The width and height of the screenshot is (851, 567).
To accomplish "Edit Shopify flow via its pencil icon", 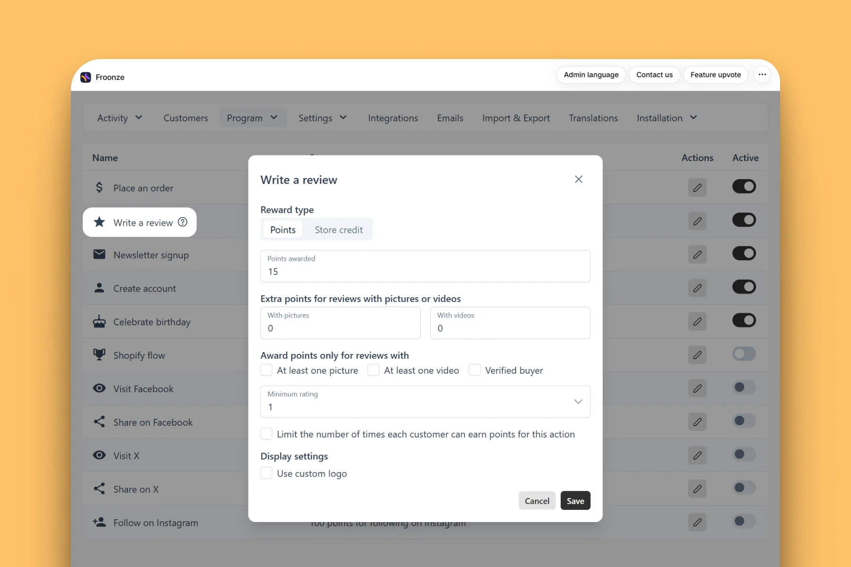I will [697, 355].
